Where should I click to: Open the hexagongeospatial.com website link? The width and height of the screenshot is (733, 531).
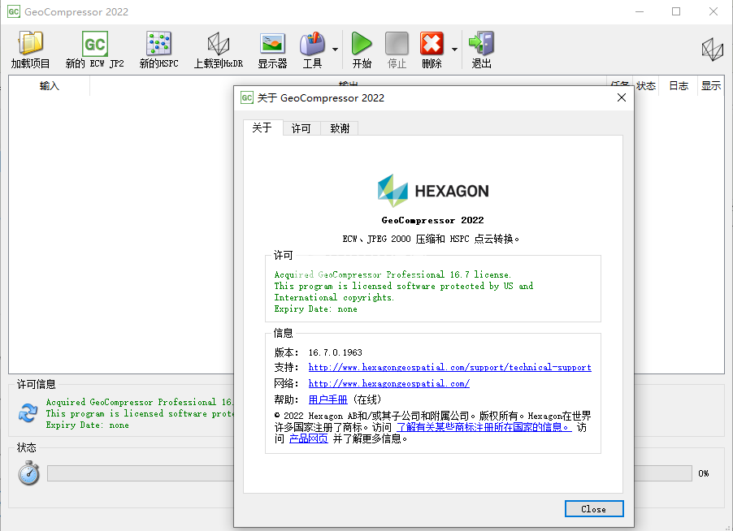(x=389, y=383)
